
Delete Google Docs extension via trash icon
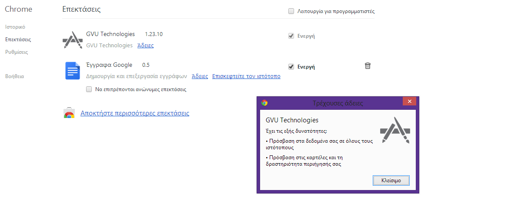[x=368, y=66]
